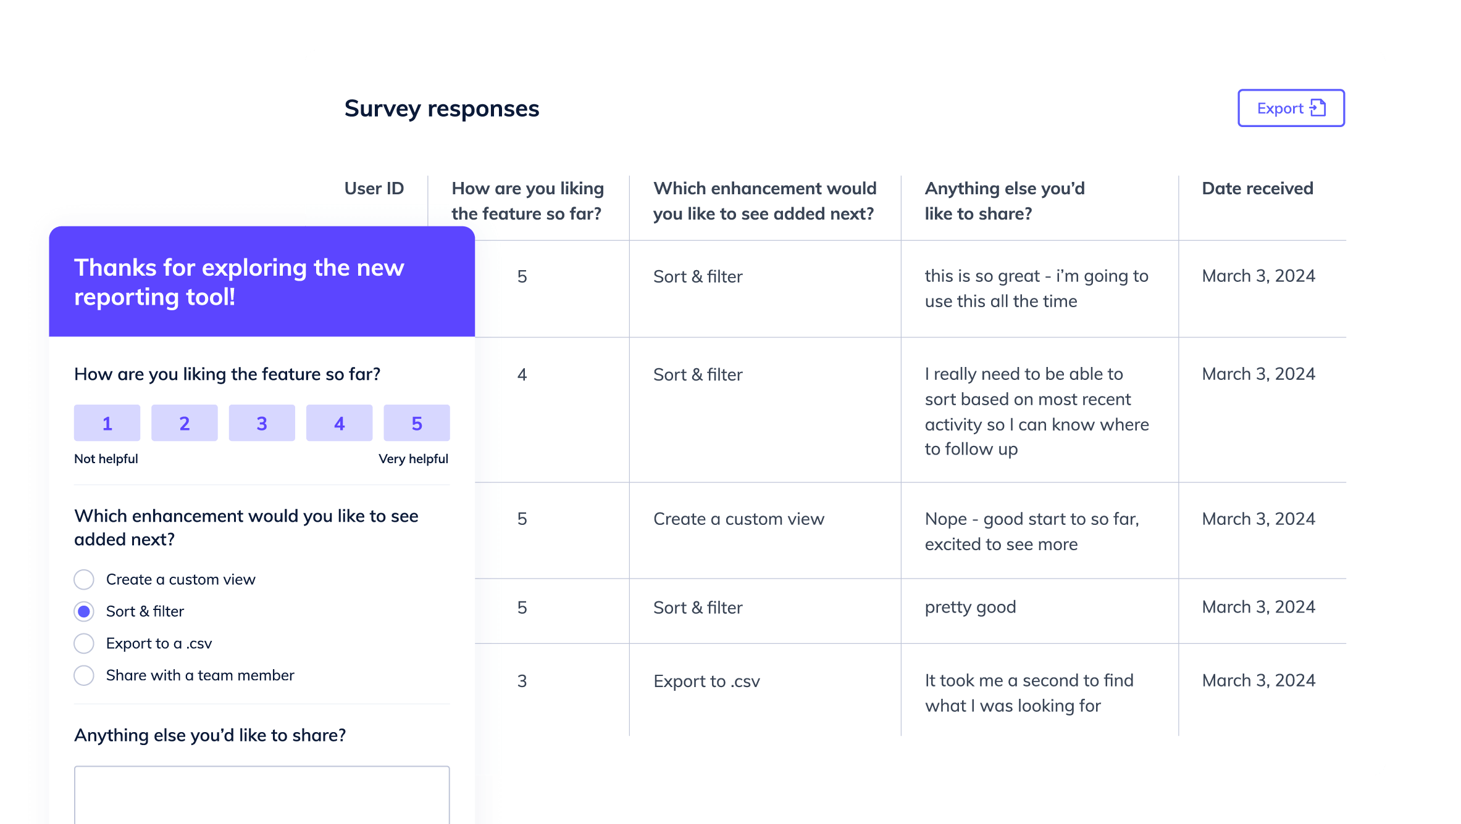Pick rating 3 in the survey
1461x824 pixels.
tap(262, 423)
